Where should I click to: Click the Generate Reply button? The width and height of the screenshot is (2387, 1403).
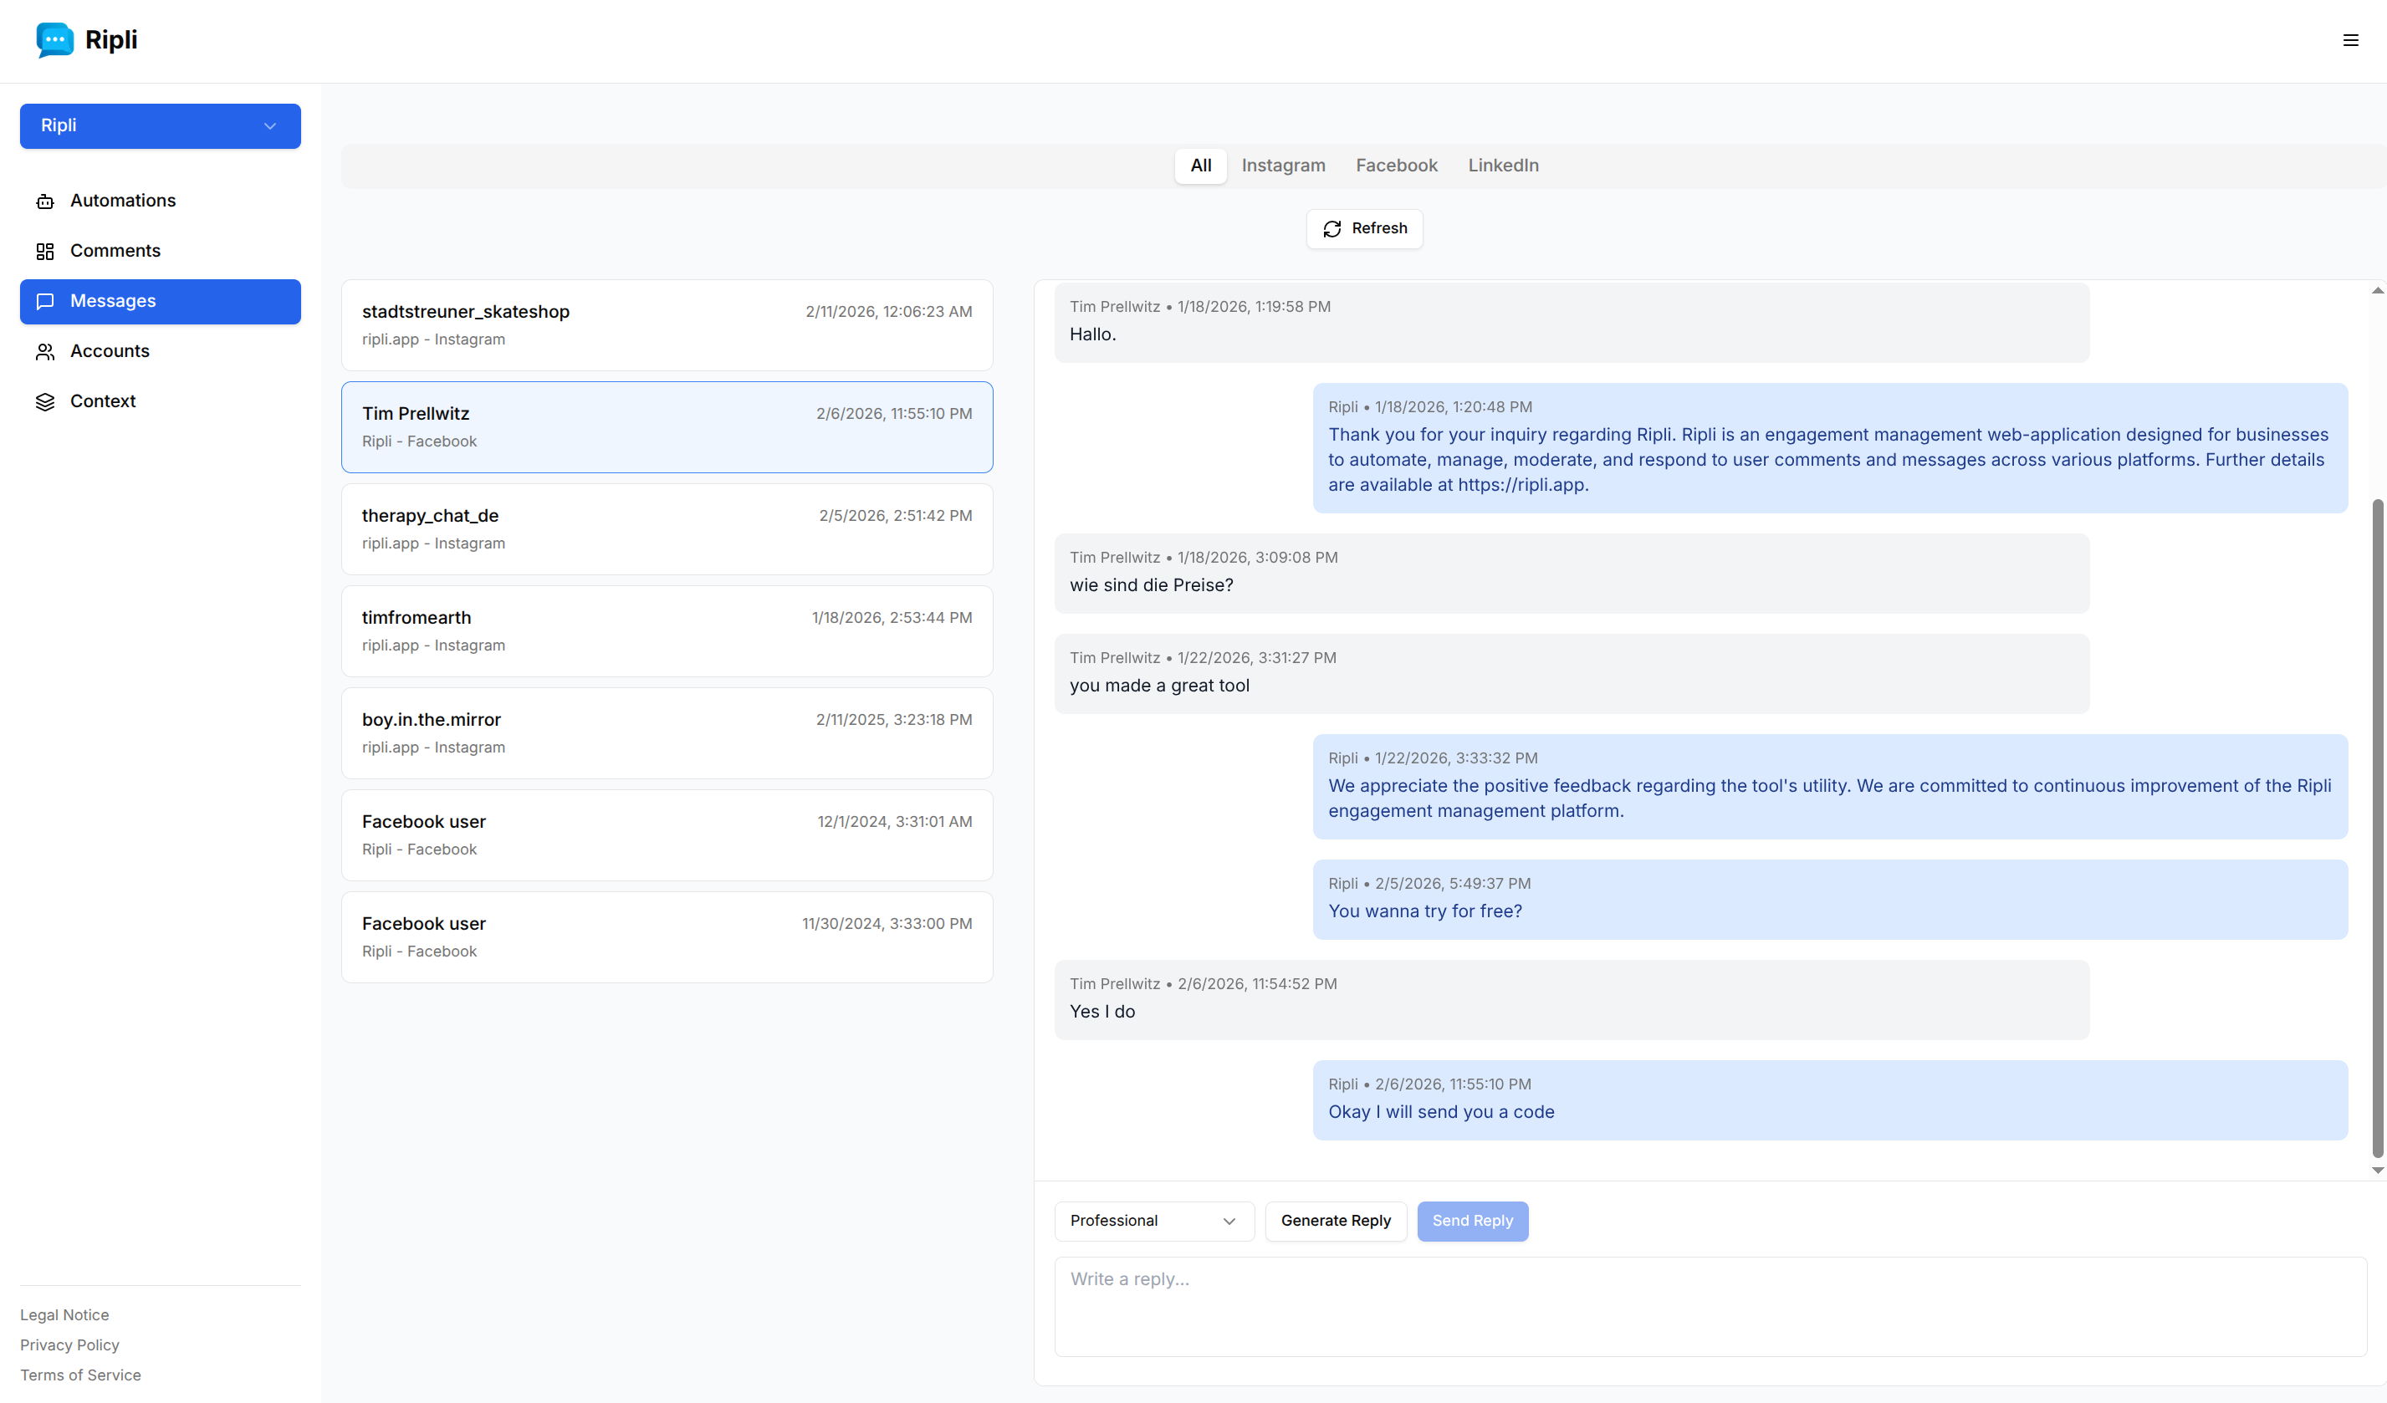(x=1336, y=1222)
